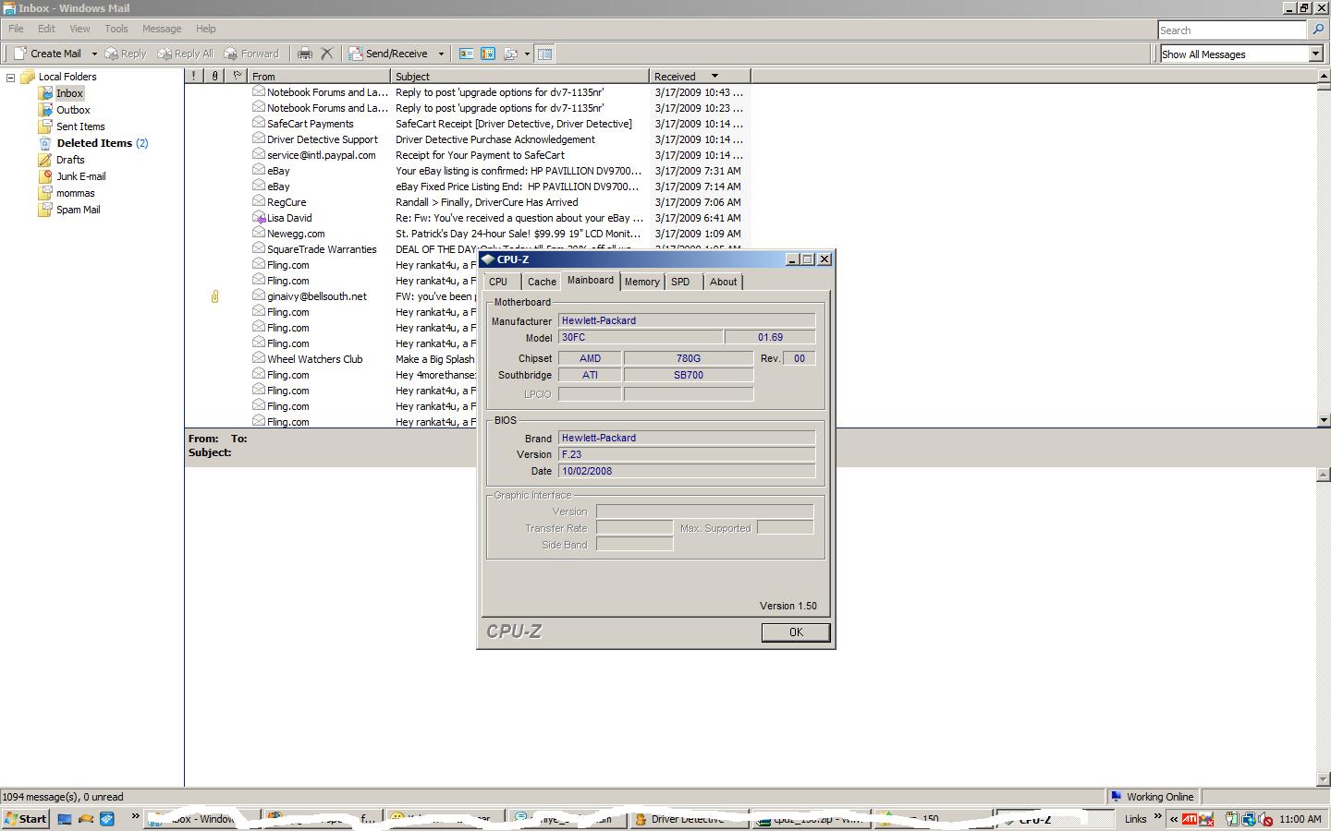Collapse the Local Folders tree
This screenshot has height=831, width=1331.
[x=11, y=78]
